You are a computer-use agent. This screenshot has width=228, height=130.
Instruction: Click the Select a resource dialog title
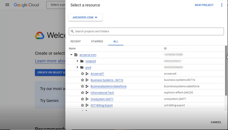pos(85,5)
